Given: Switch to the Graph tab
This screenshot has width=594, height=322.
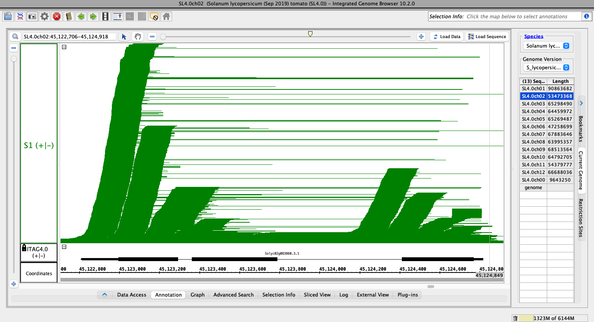Looking at the screenshot, I should 197,295.
